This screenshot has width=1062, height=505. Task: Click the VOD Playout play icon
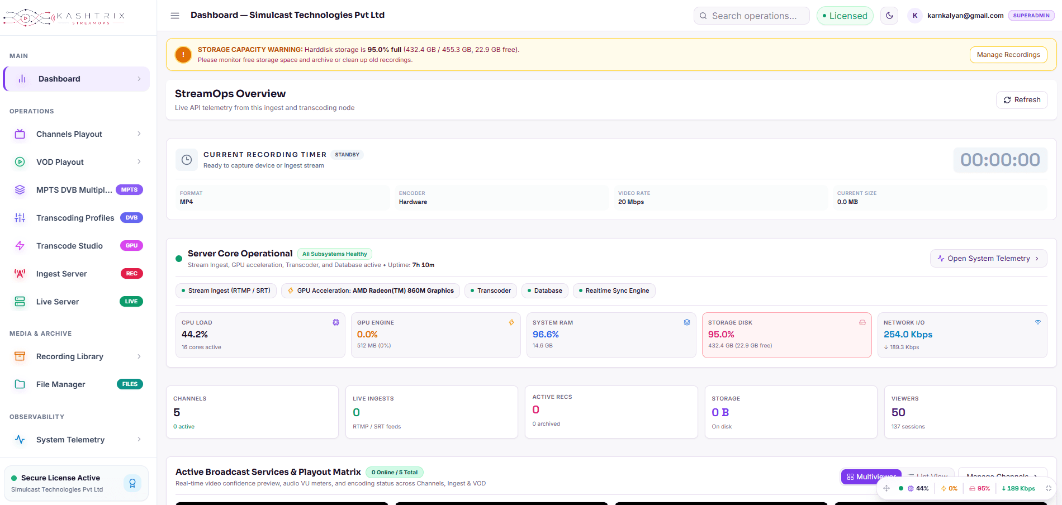click(20, 162)
